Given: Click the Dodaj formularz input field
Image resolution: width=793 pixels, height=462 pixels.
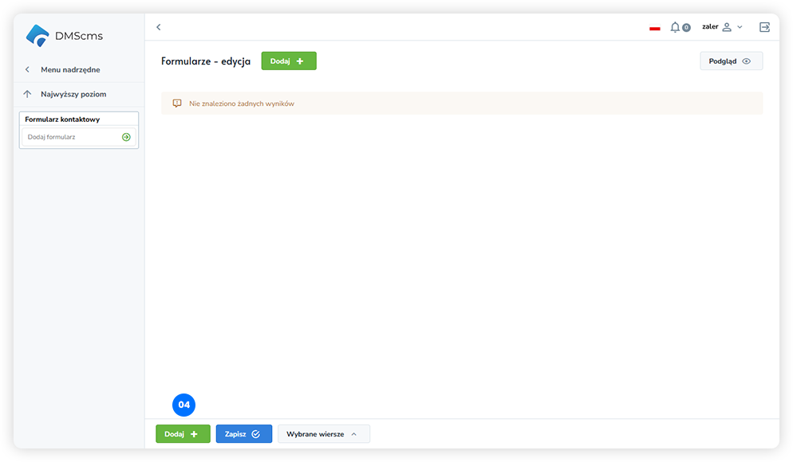Looking at the screenshot, I should point(78,137).
